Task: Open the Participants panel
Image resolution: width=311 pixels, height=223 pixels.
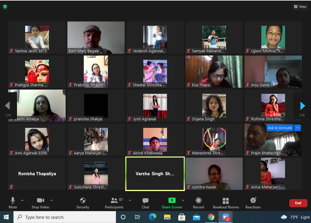Action: coord(114,203)
